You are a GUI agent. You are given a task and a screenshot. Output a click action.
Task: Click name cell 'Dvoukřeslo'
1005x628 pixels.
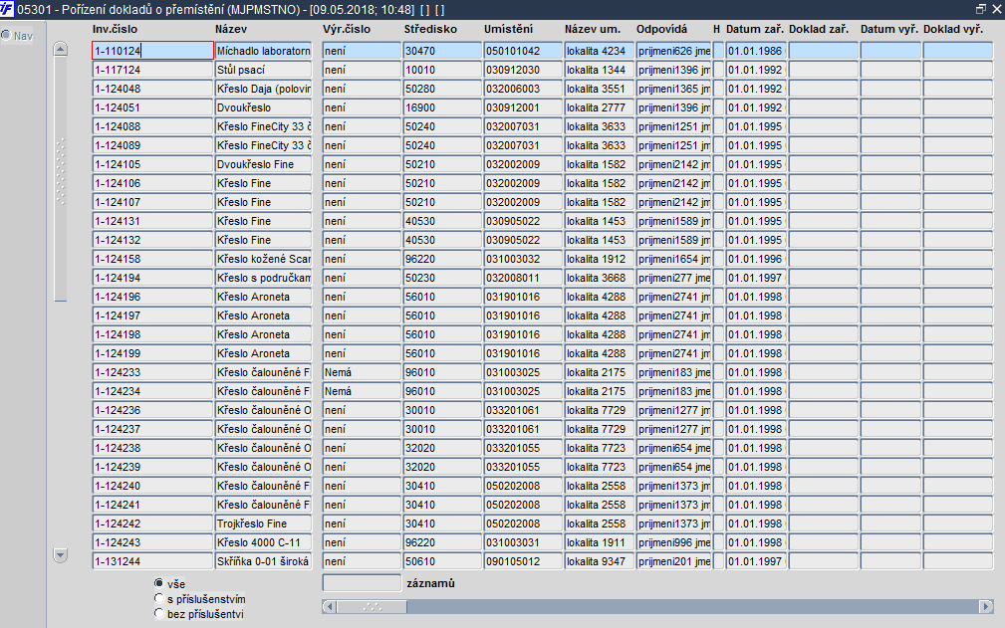point(263,107)
